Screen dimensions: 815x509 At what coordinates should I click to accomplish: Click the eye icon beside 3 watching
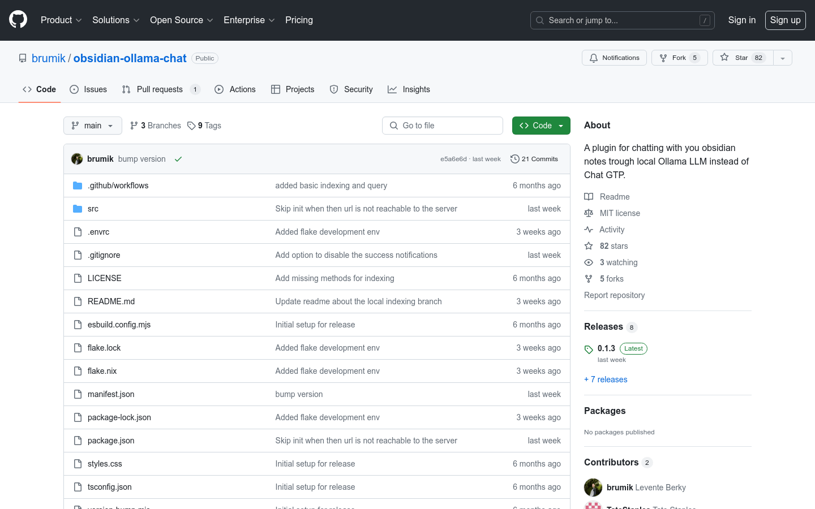coord(589,262)
